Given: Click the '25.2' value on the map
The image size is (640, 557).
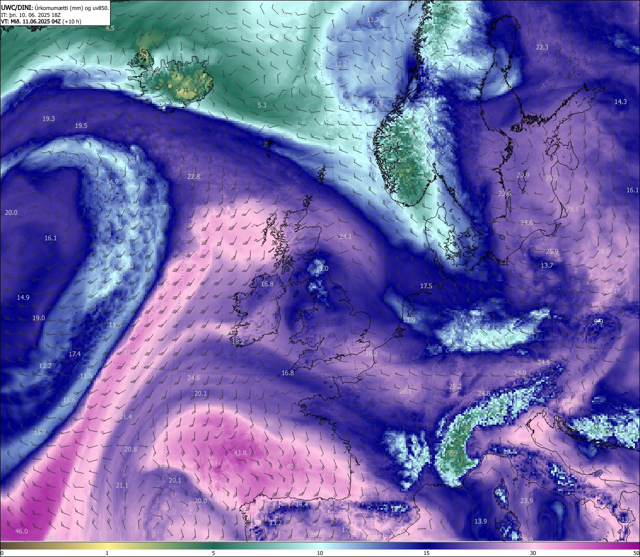Looking at the screenshot, I should pos(455,387).
